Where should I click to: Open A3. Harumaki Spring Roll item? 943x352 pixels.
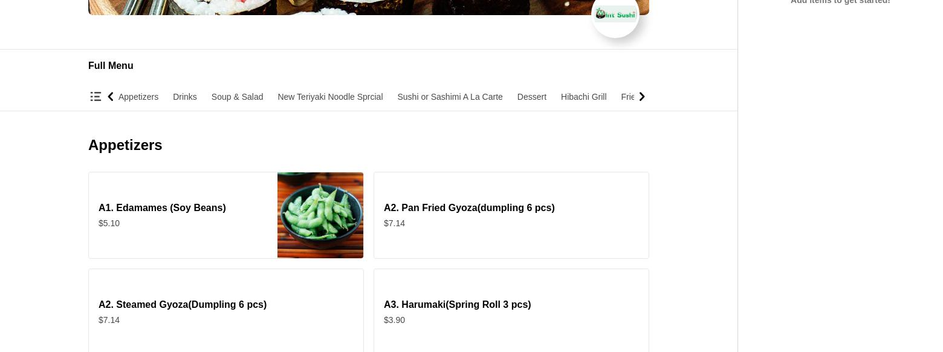click(511, 311)
